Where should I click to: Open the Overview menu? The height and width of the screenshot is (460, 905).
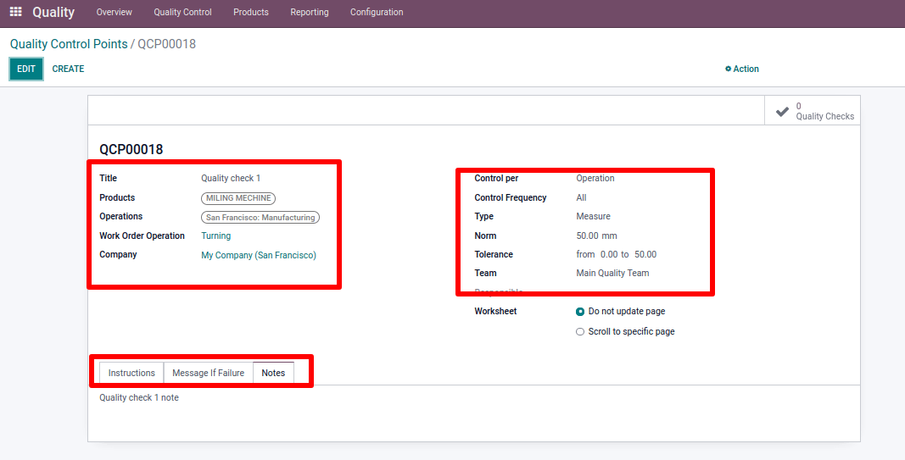point(115,12)
